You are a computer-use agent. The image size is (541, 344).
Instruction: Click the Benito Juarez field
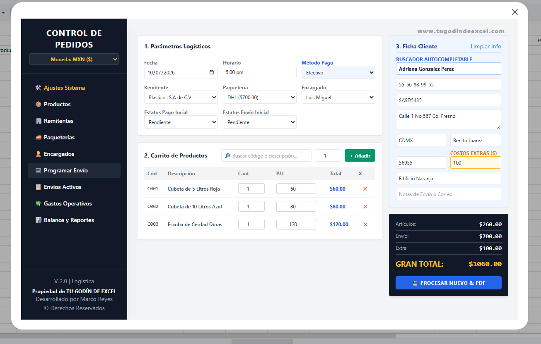(x=476, y=140)
